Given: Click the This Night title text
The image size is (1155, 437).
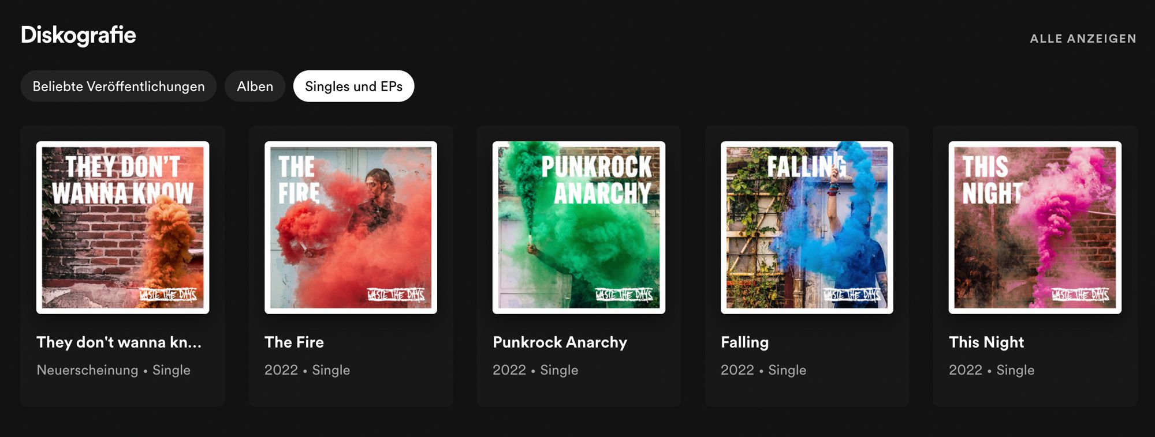Looking at the screenshot, I should pyautogui.click(x=986, y=342).
